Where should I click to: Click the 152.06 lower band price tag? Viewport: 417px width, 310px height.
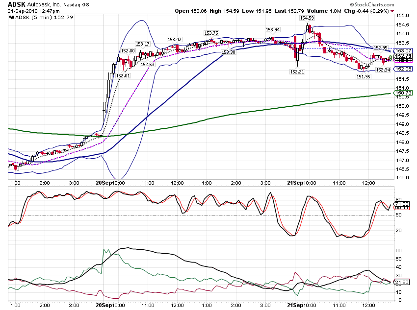click(403, 69)
